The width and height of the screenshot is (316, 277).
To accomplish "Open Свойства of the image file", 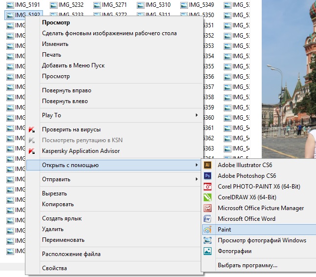I will (x=54, y=268).
